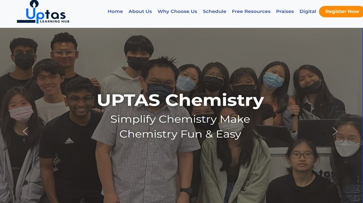Click the Simplify Chemistry tagline text
The height and width of the screenshot is (203, 363).
180,119
